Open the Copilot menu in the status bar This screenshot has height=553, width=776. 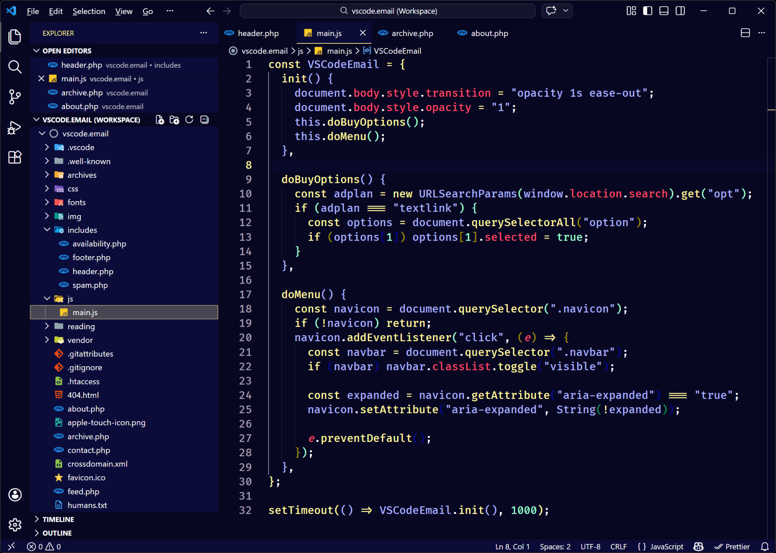(x=698, y=546)
